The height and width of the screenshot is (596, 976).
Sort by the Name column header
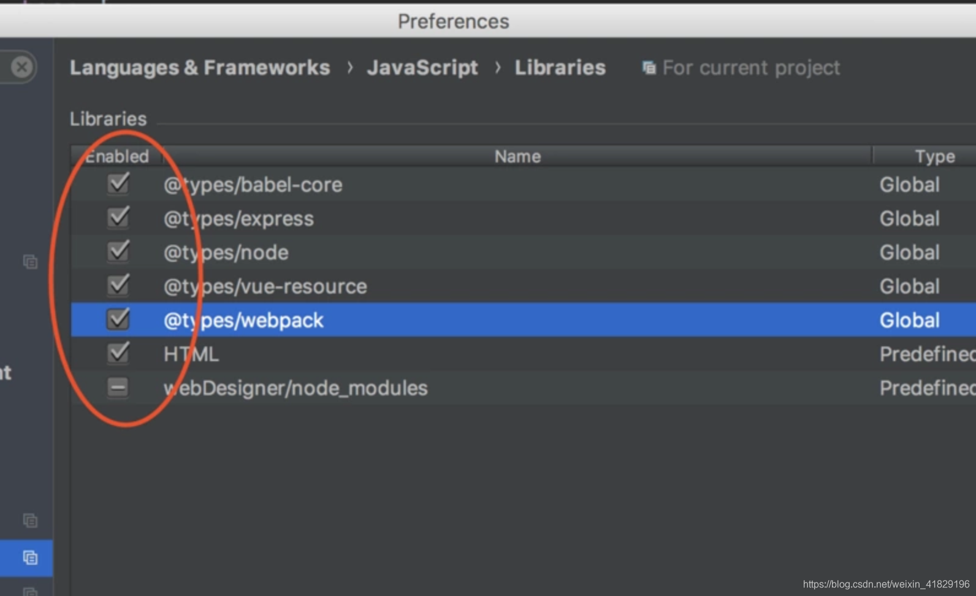(x=517, y=156)
